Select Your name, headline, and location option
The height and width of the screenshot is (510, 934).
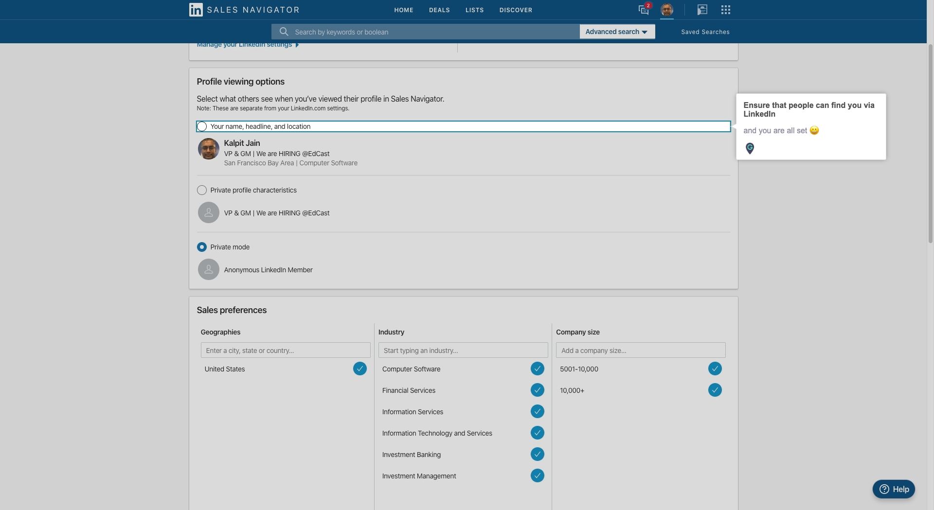pyautogui.click(x=202, y=126)
